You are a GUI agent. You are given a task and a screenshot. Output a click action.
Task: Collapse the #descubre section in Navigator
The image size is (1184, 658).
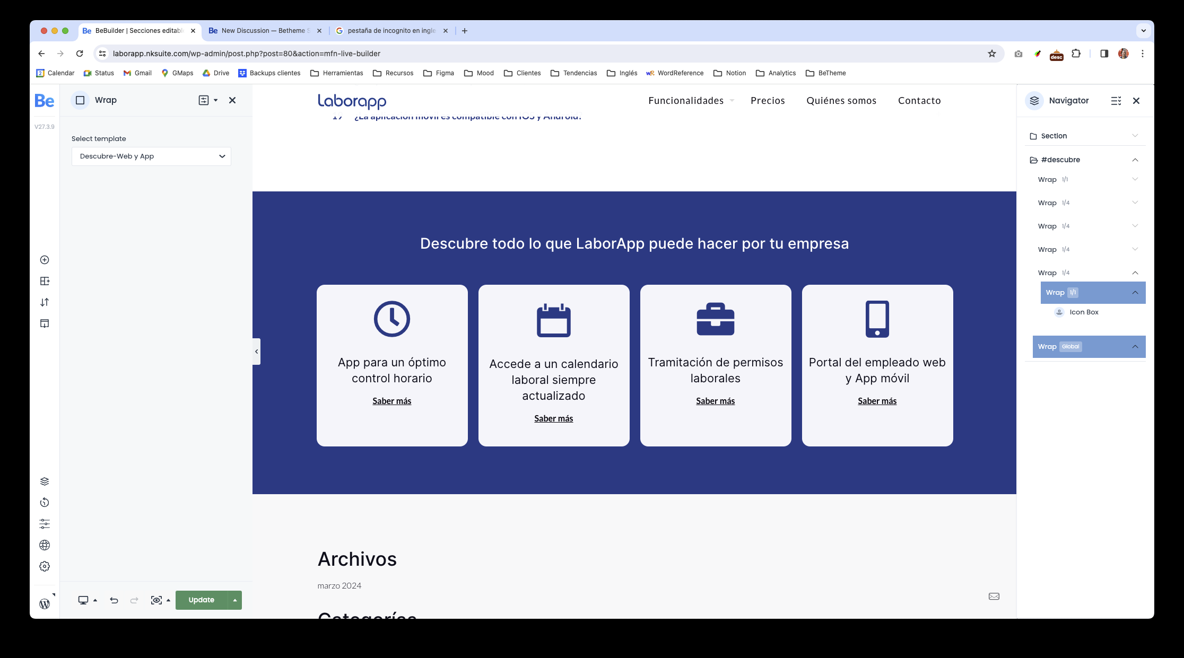[1135, 160]
